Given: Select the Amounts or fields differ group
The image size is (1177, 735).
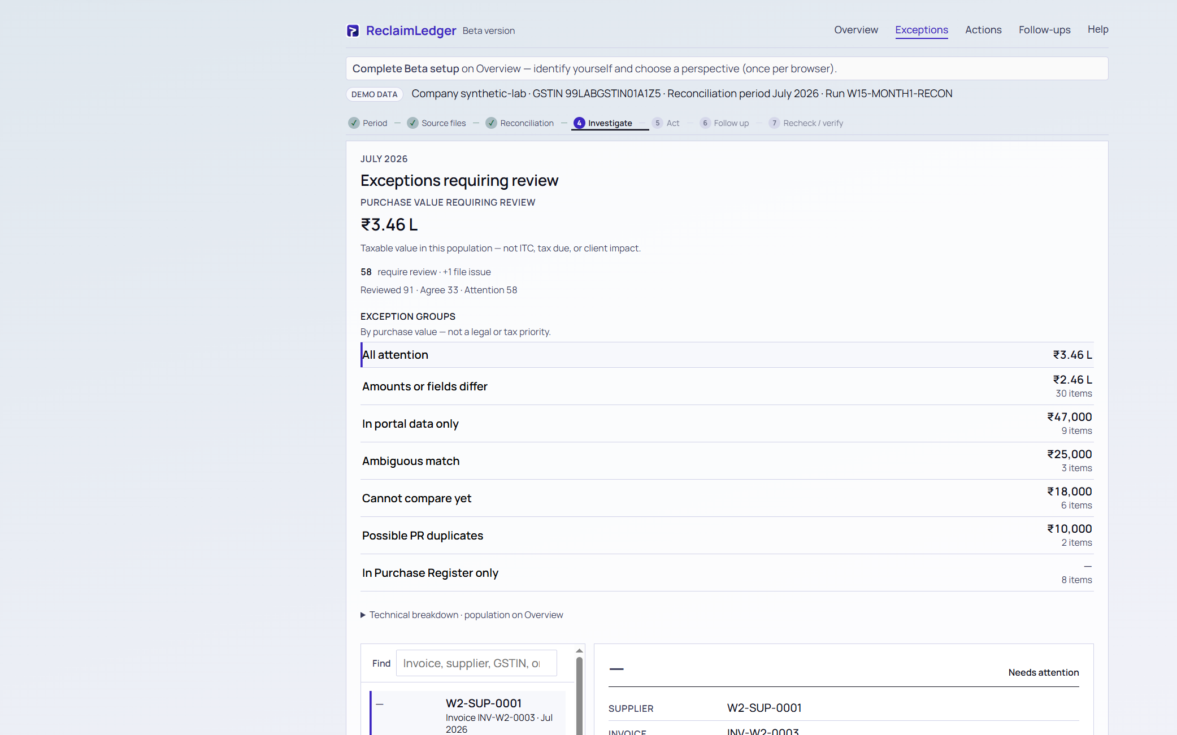Looking at the screenshot, I should click(727, 386).
